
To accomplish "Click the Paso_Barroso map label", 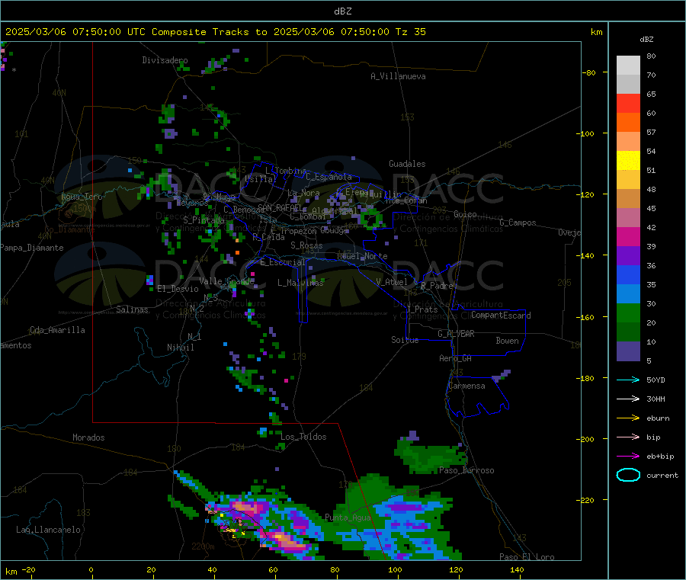I will (x=466, y=470).
